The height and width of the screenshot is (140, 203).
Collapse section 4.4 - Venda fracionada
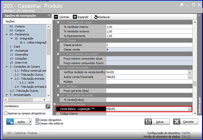click(x=58, y=67)
